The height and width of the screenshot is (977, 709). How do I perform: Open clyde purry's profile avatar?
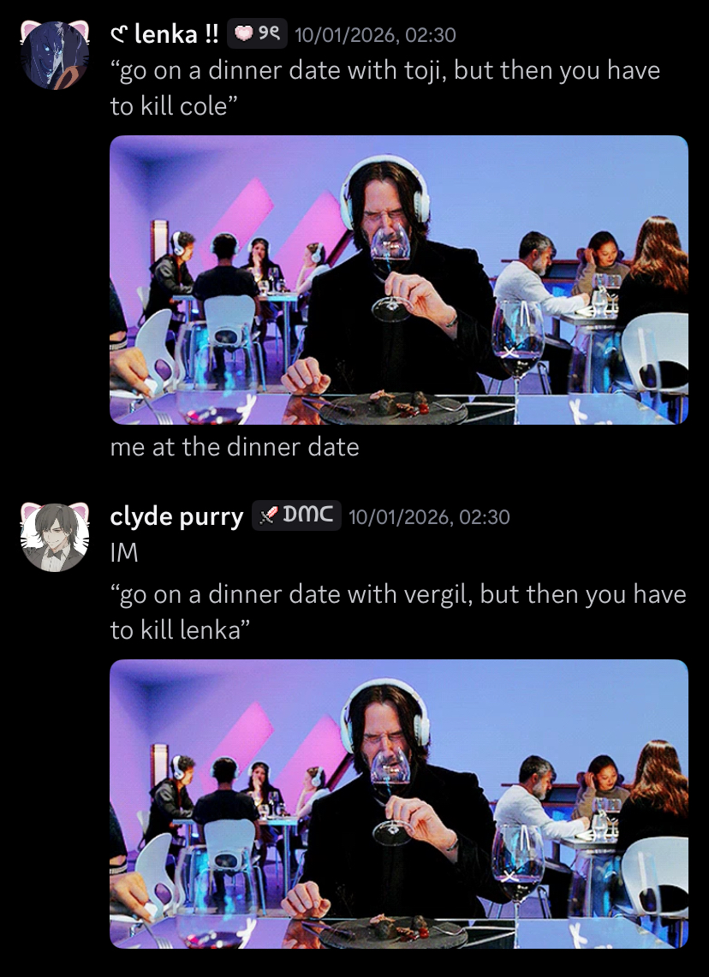55,538
